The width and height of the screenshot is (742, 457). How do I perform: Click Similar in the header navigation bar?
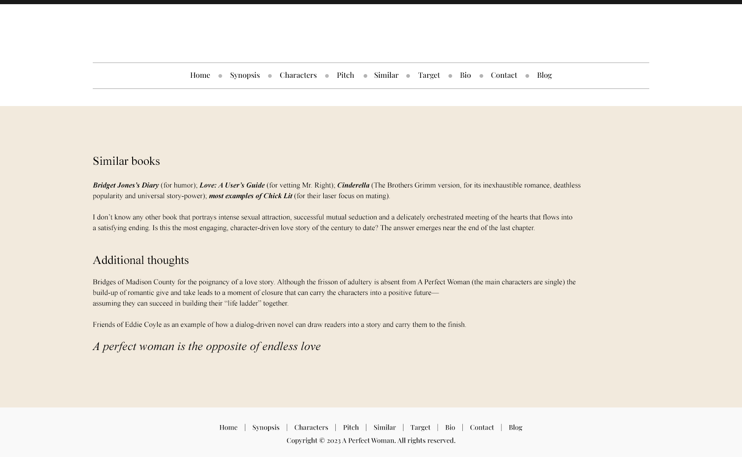(x=386, y=75)
